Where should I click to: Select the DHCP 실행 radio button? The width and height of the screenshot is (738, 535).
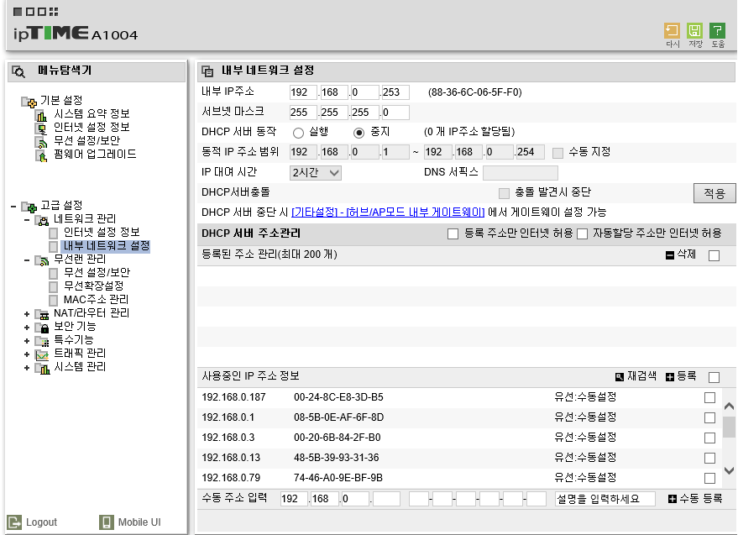pos(298,133)
